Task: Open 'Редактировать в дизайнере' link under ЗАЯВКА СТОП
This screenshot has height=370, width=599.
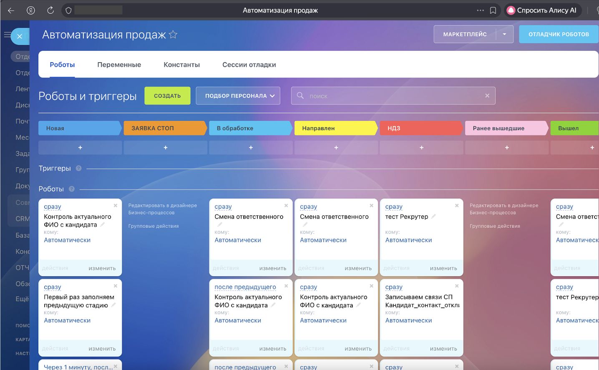Action: (x=162, y=209)
